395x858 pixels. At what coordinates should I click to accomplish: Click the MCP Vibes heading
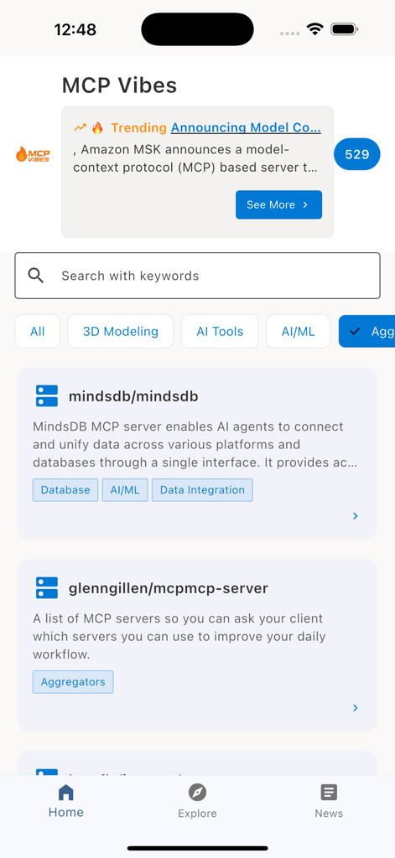119,85
